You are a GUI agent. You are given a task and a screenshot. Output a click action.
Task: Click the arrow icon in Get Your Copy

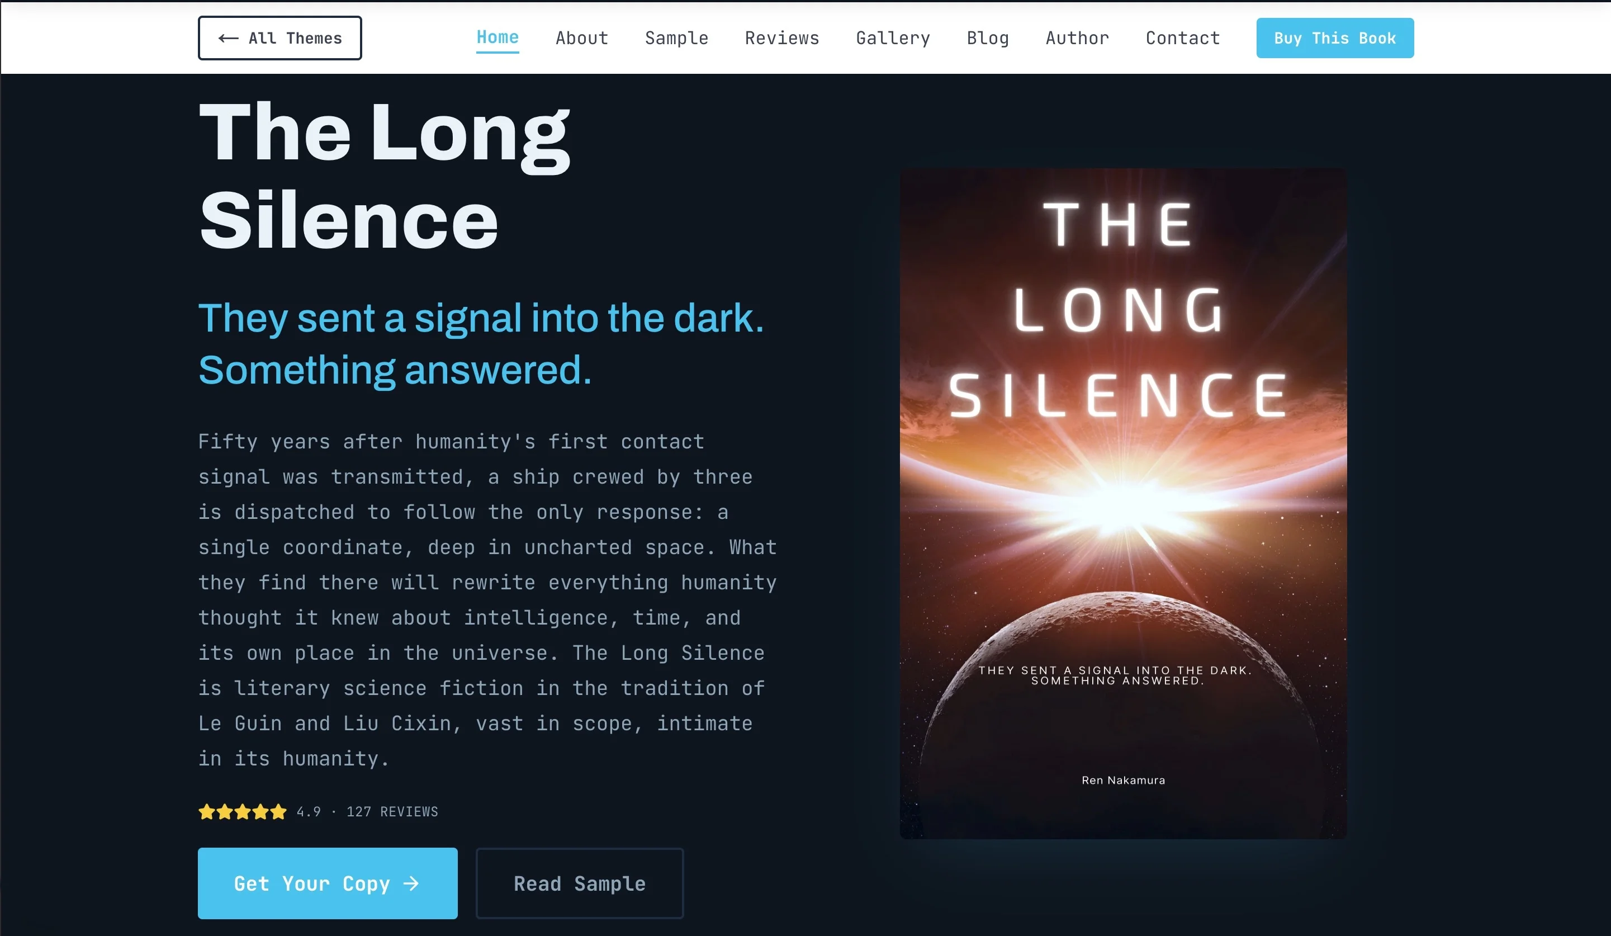tap(411, 883)
